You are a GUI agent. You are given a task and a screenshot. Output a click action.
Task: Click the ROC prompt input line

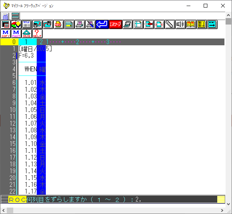click(x=114, y=199)
